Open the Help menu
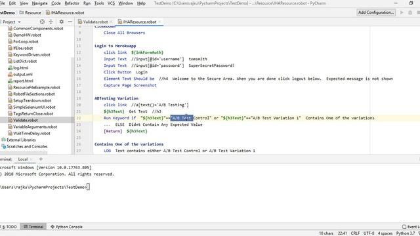The width and height of the screenshot is (420, 236). coord(141,3)
